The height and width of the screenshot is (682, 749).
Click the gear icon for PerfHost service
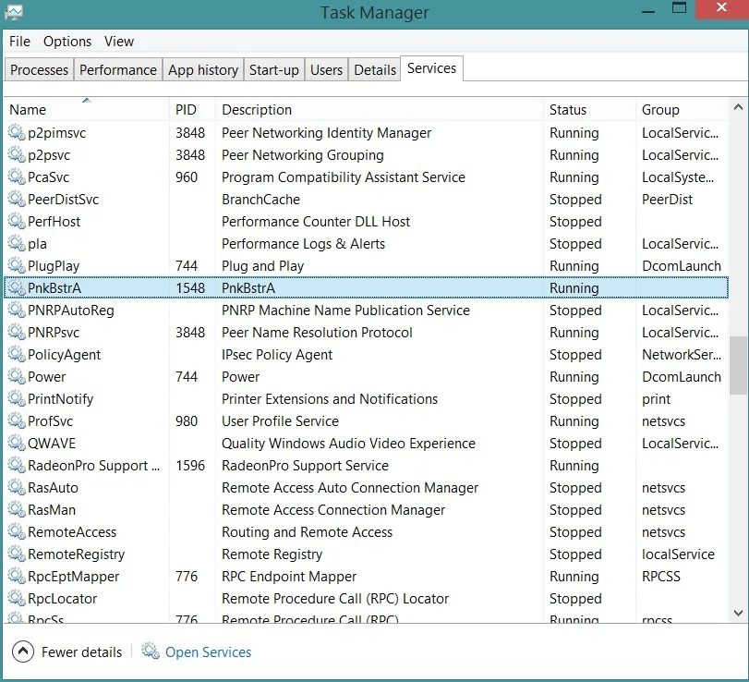pos(17,221)
